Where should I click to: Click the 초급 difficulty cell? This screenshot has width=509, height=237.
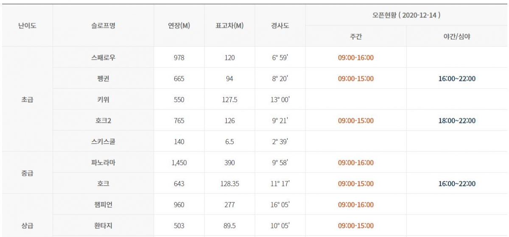28,100
